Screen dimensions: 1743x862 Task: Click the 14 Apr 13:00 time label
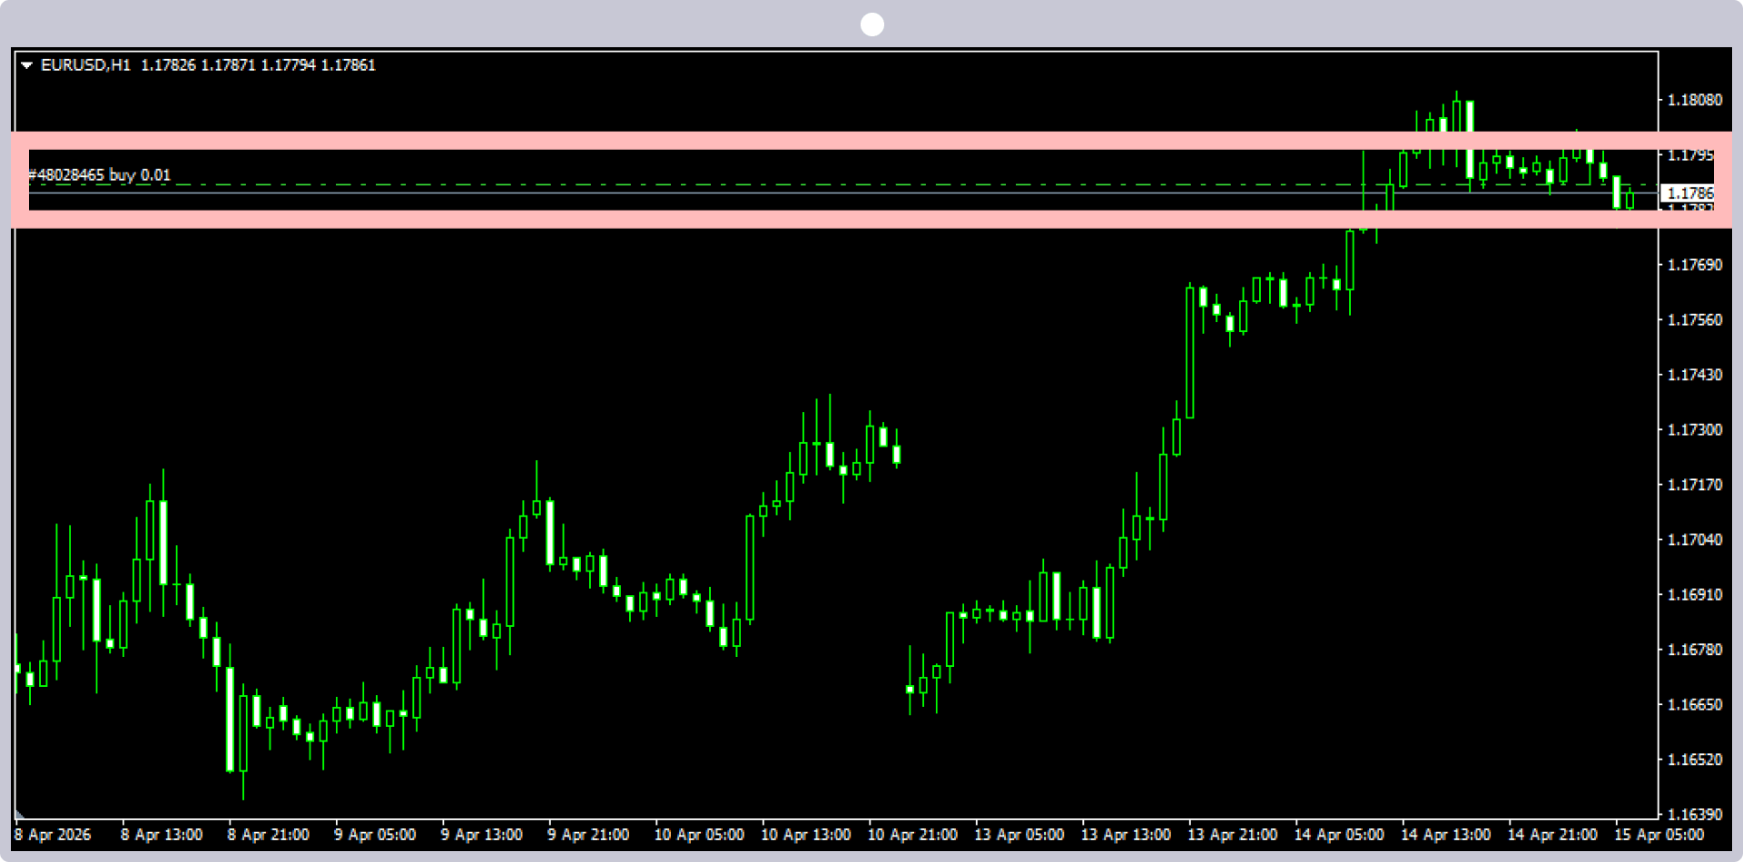pyautogui.click(x=1445, y=835)
